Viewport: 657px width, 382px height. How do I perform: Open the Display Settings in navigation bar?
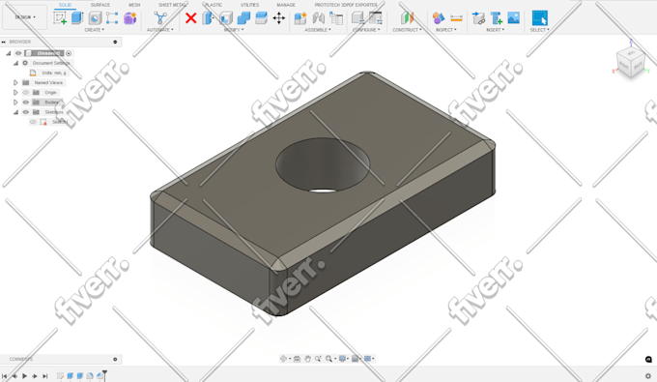[x=343, y=359]
